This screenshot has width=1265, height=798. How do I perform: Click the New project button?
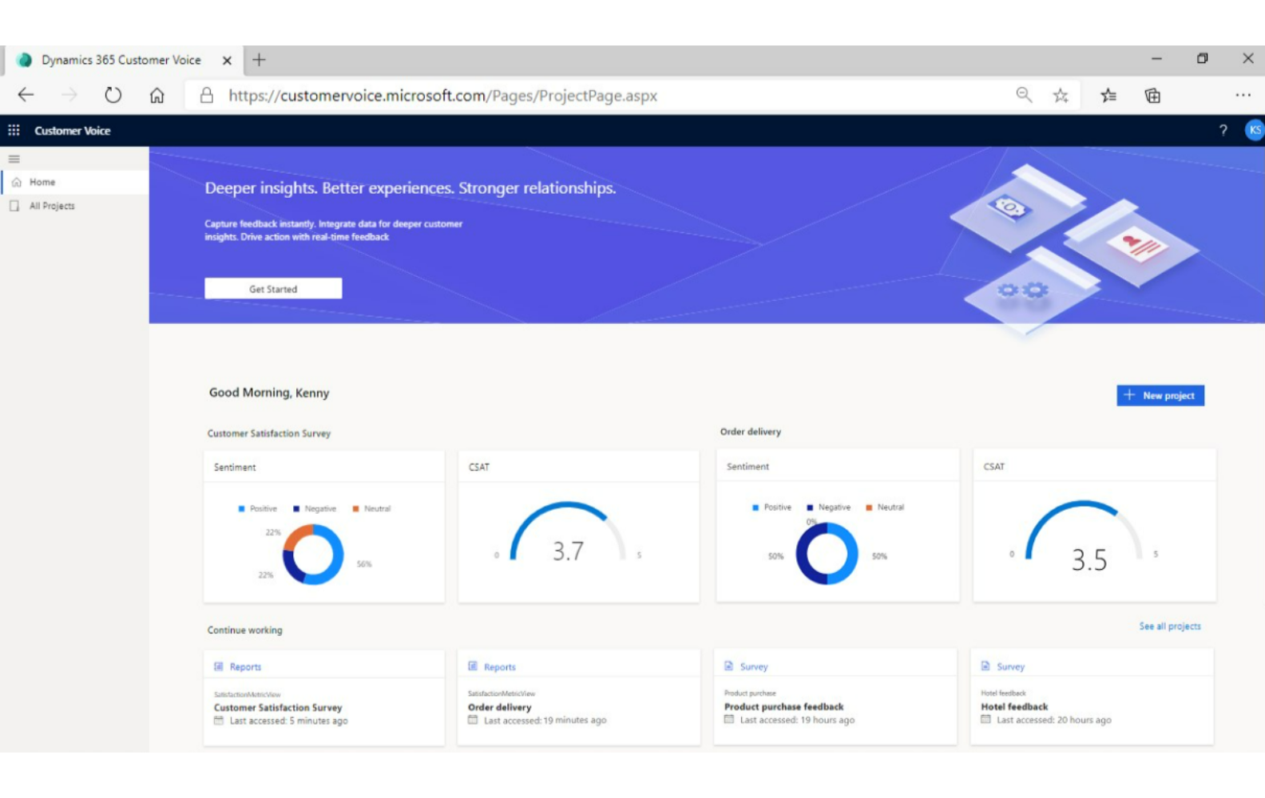1160,395
